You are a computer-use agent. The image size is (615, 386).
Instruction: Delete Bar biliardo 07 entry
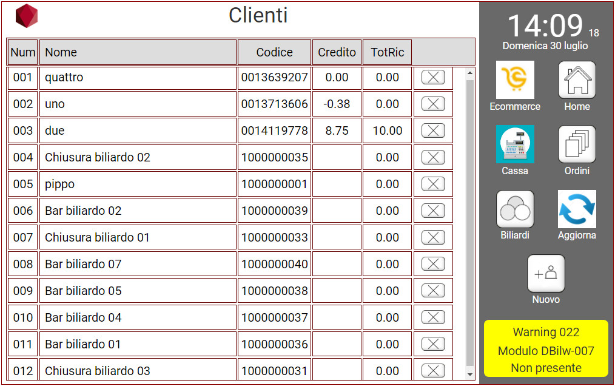click(433, 264)
